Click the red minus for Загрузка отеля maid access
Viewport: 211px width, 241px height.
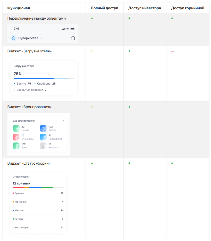(173, 51)
